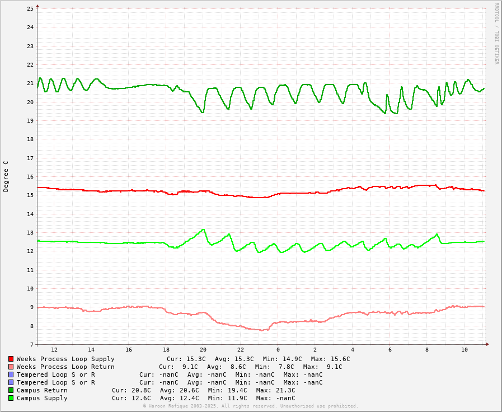Viewport: 502px width, 412px height.
Task: Click the red Weeks Process Loop Supply swatch
Action: pyautogui.click(x=11, y=359)
